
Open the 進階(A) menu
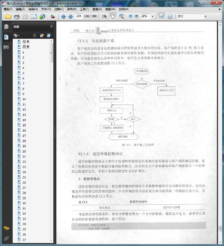[97, 9]
